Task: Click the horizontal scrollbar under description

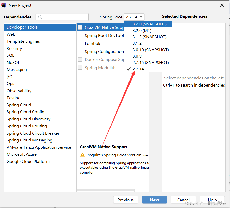Action: click(x=106, y=190)
